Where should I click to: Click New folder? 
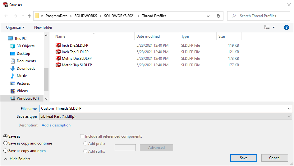(43, 27)
